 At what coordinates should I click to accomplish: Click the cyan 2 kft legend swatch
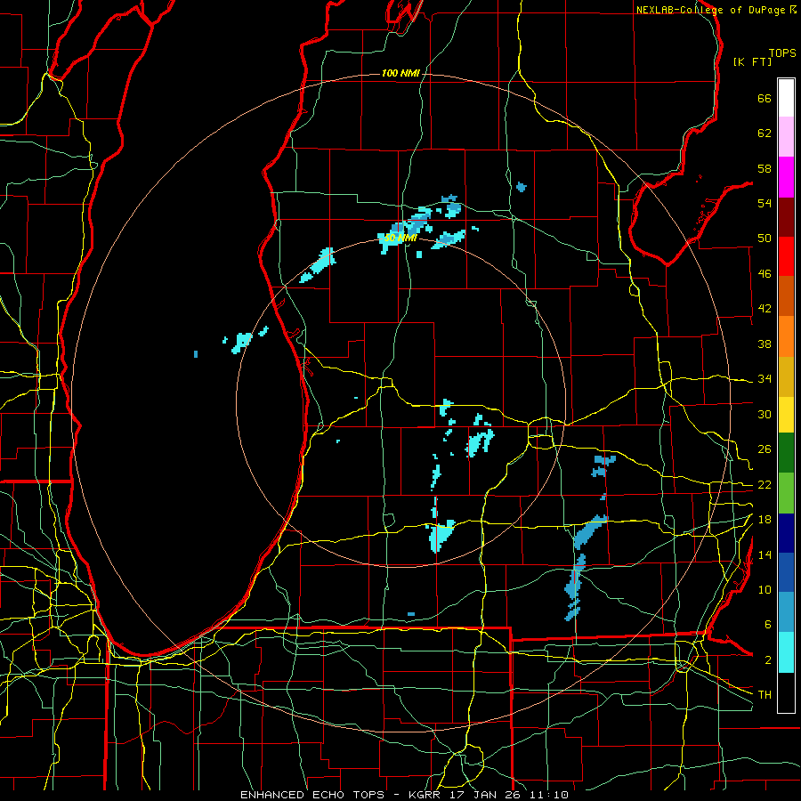click(x=786, y=652)
